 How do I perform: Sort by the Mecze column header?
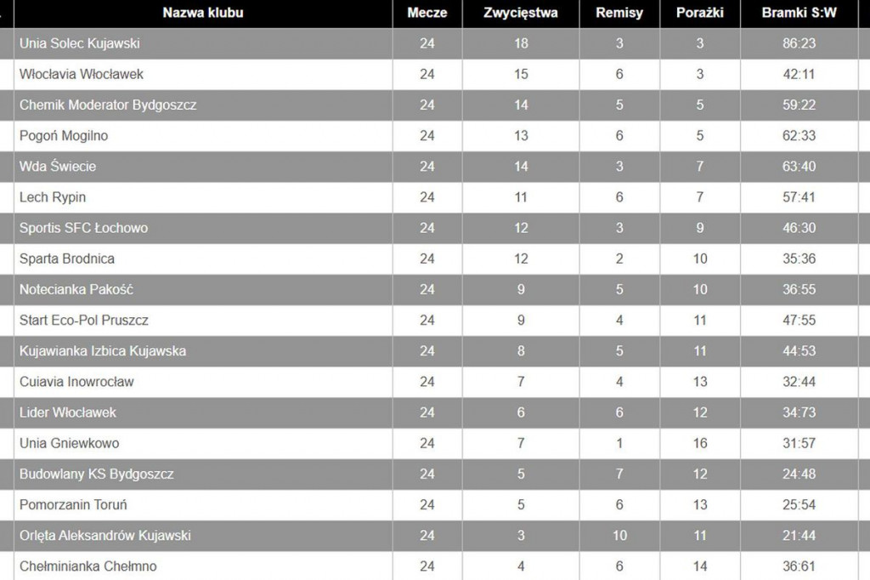(427, 13)
